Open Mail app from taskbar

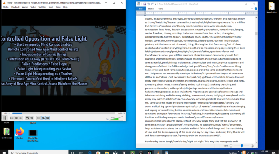coord(115,152)
